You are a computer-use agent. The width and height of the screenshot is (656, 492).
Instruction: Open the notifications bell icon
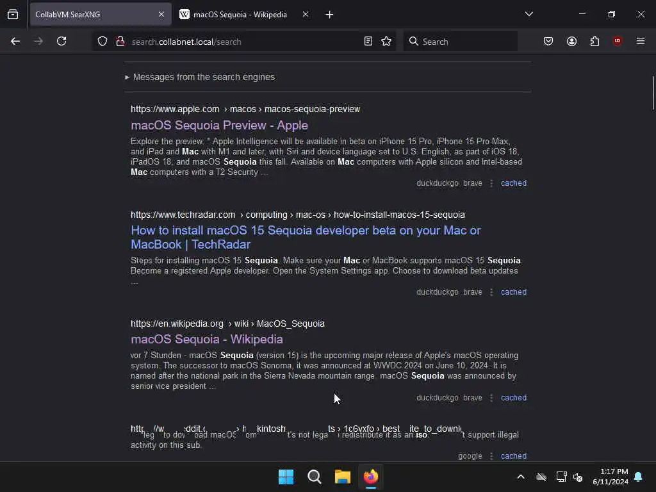639,477
